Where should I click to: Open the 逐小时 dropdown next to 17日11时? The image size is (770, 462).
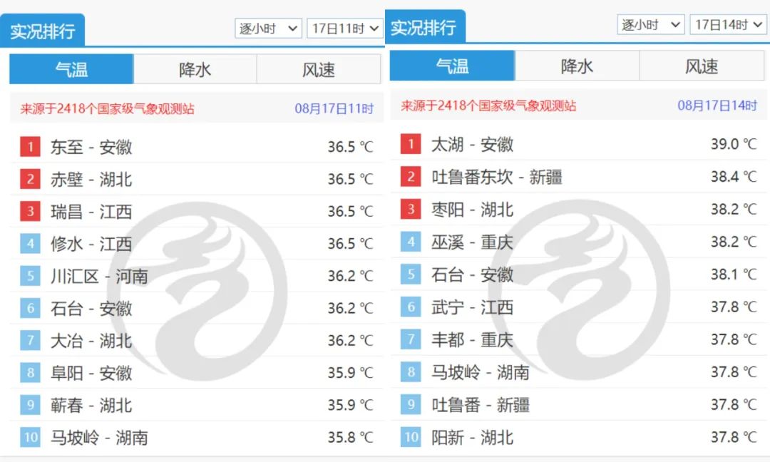(268, 29)
